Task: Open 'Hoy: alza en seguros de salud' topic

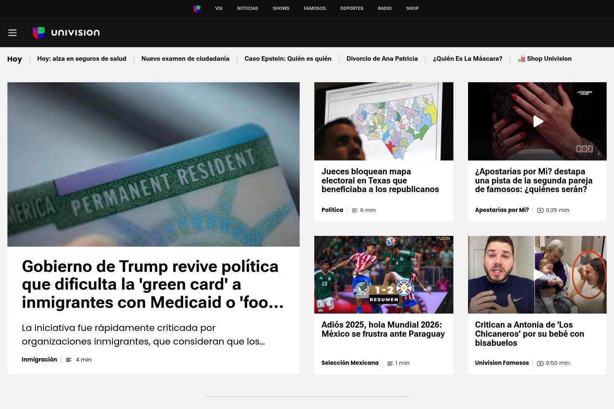Action: (82, 59)
